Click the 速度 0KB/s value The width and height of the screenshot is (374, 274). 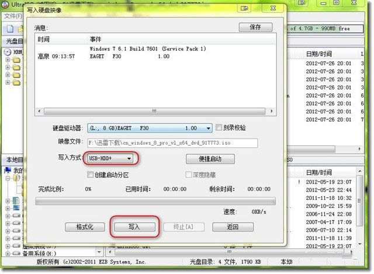(258, 211)
